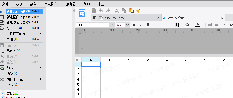Click the center align icon
This screenshot has height=98, width=233.
click(162, 25)
